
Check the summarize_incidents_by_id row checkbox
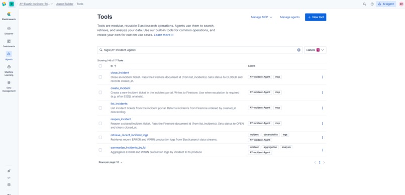pyautogui.click(x=100, y=150)
